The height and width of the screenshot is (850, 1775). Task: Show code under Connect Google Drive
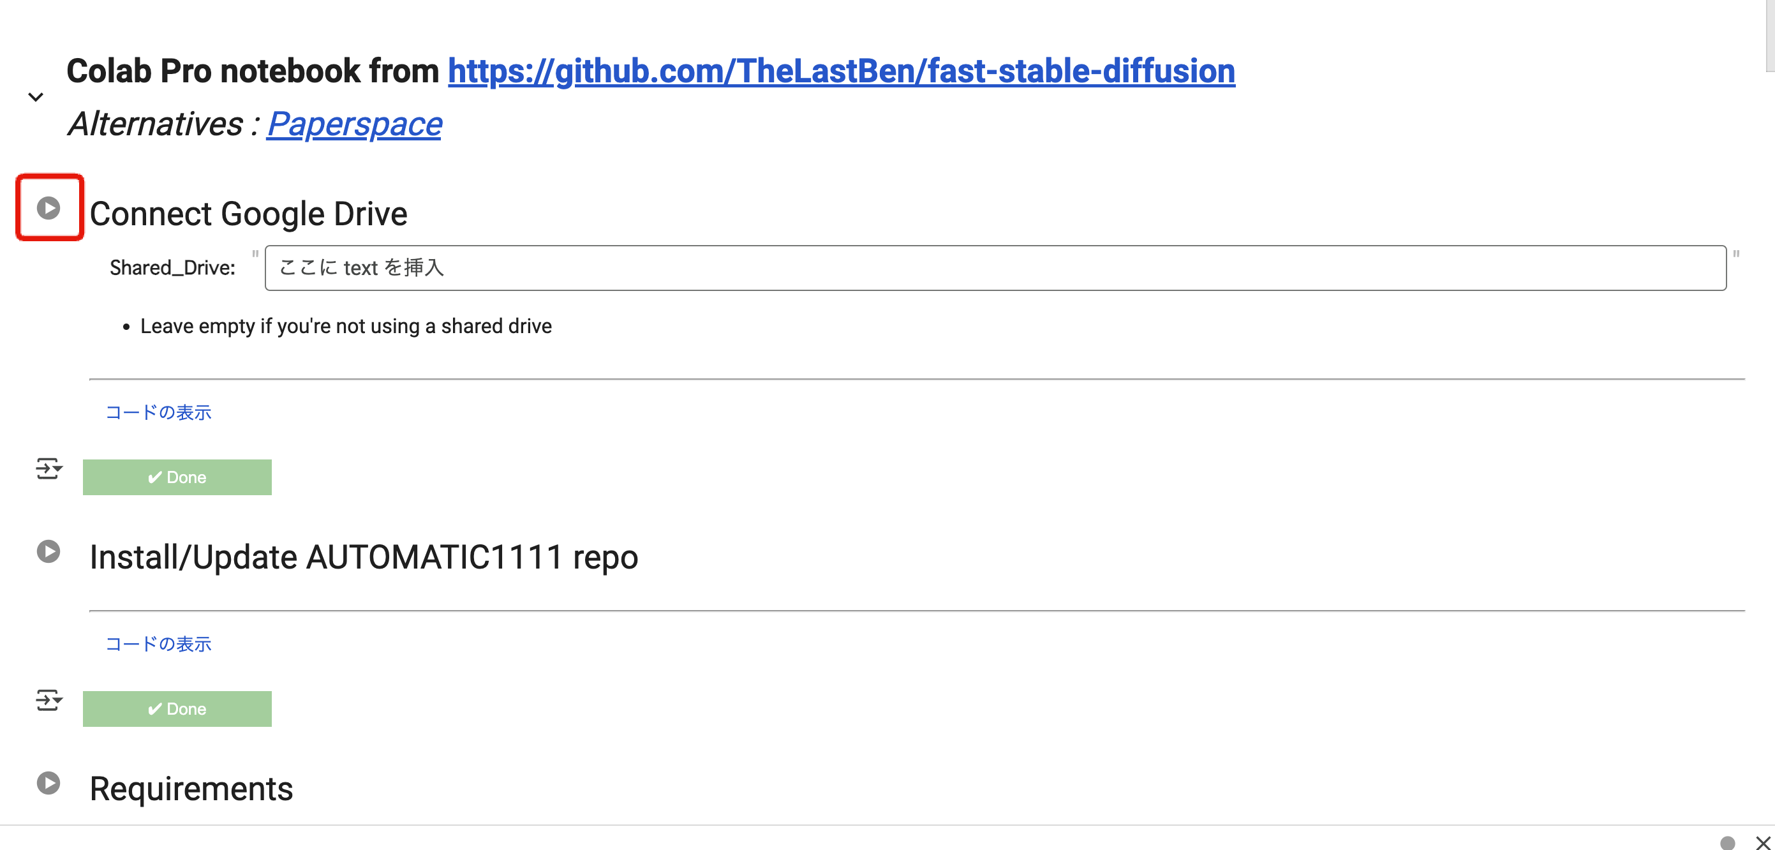(158, 412)
